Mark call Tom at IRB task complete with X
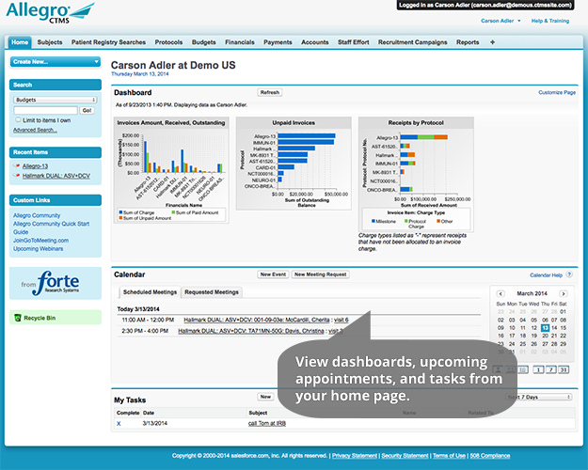 click(x=119, y=424)
